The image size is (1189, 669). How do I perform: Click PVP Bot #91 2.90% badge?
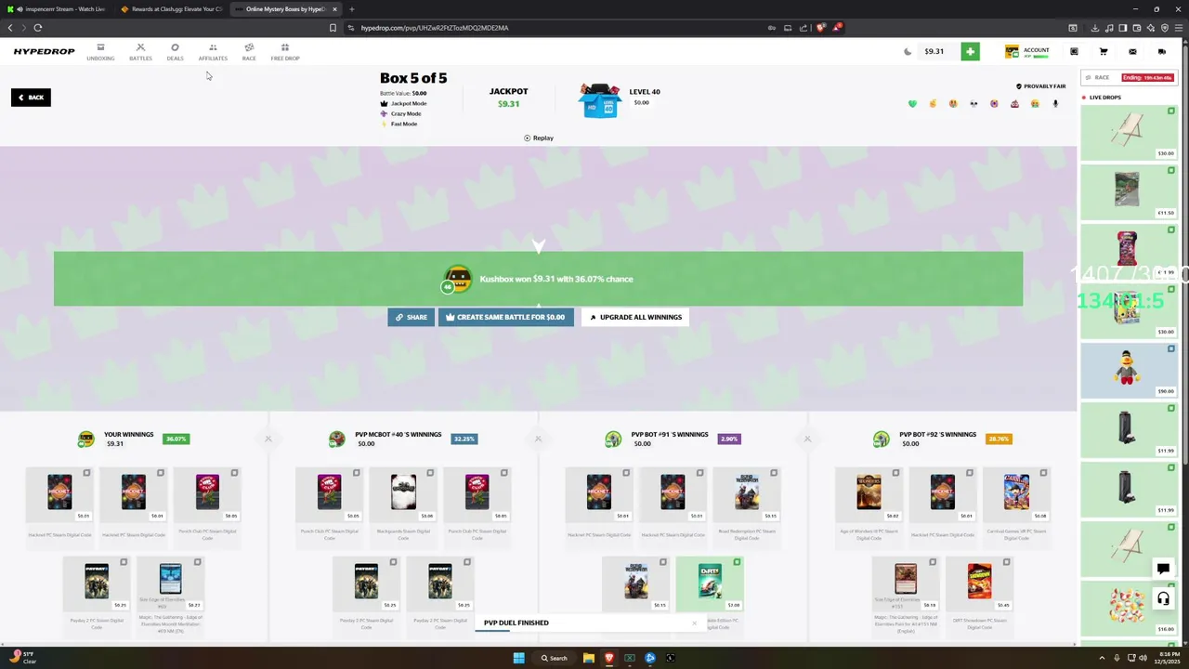click(728, 439)
